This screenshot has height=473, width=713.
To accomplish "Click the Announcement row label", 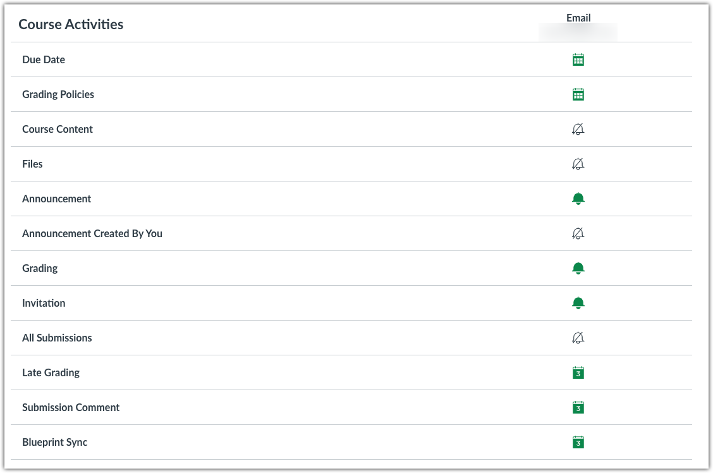I will 56,198.
